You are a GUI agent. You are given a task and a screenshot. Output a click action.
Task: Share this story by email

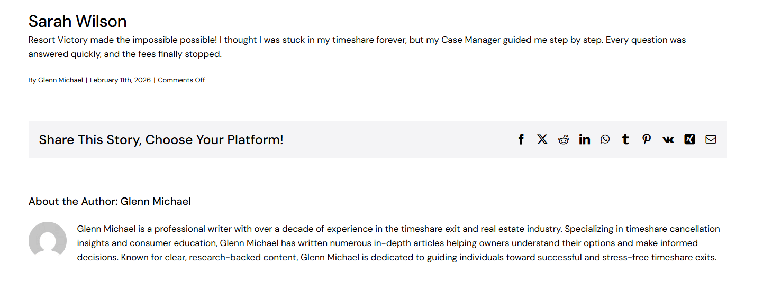tap(711, 139)
